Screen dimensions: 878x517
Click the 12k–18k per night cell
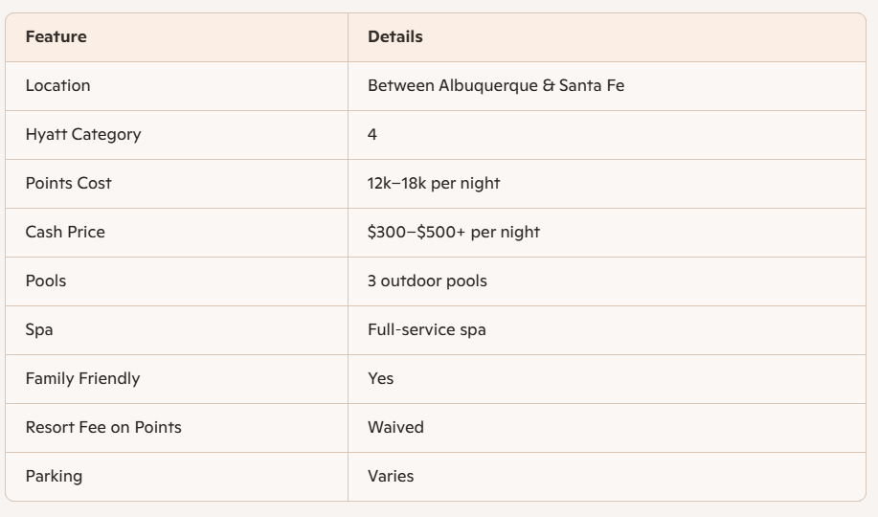point(433,183)
